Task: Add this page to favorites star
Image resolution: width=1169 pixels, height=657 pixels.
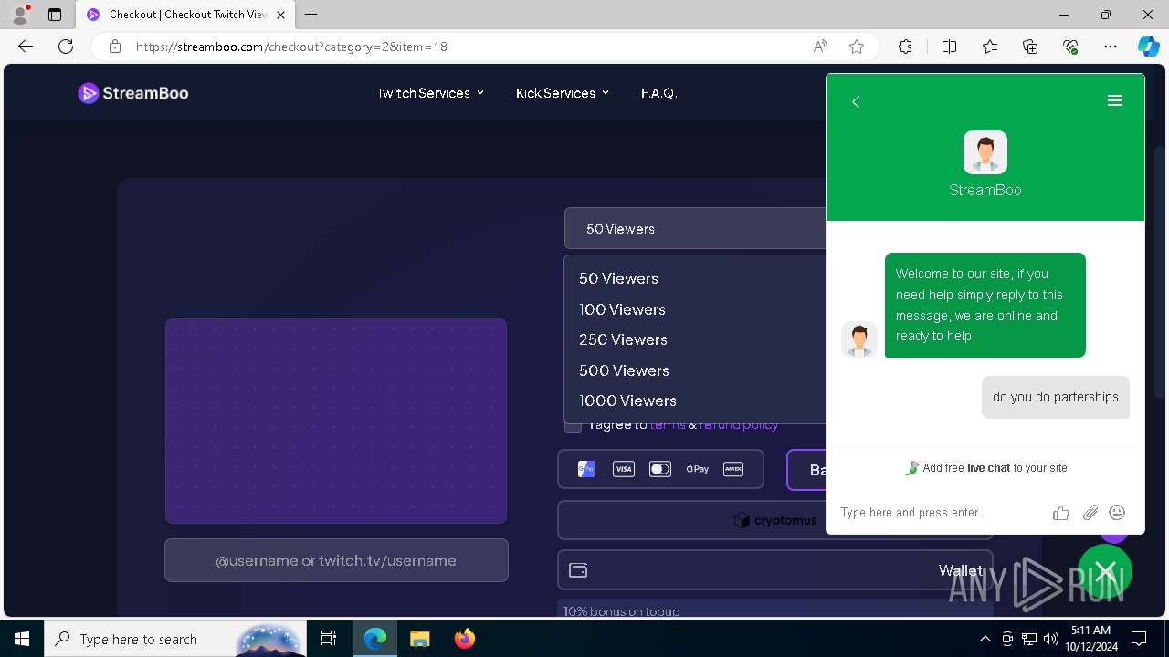Action: (x=856, y=47)
